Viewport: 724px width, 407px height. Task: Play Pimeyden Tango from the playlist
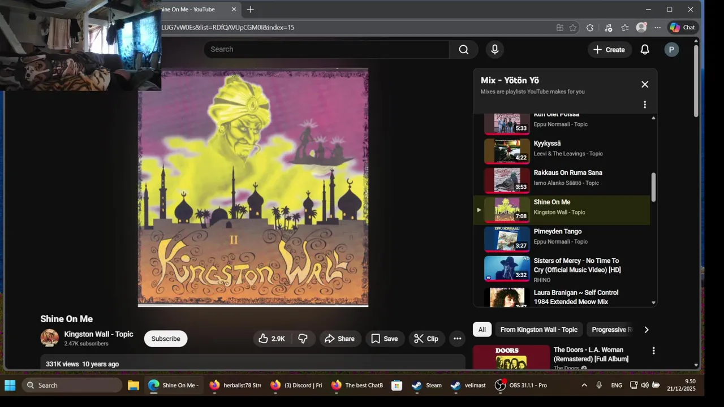pyautogui.click(x=562, y=239)
